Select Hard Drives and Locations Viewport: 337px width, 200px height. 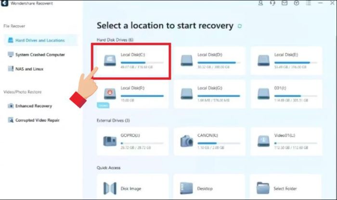click(41, 40)
